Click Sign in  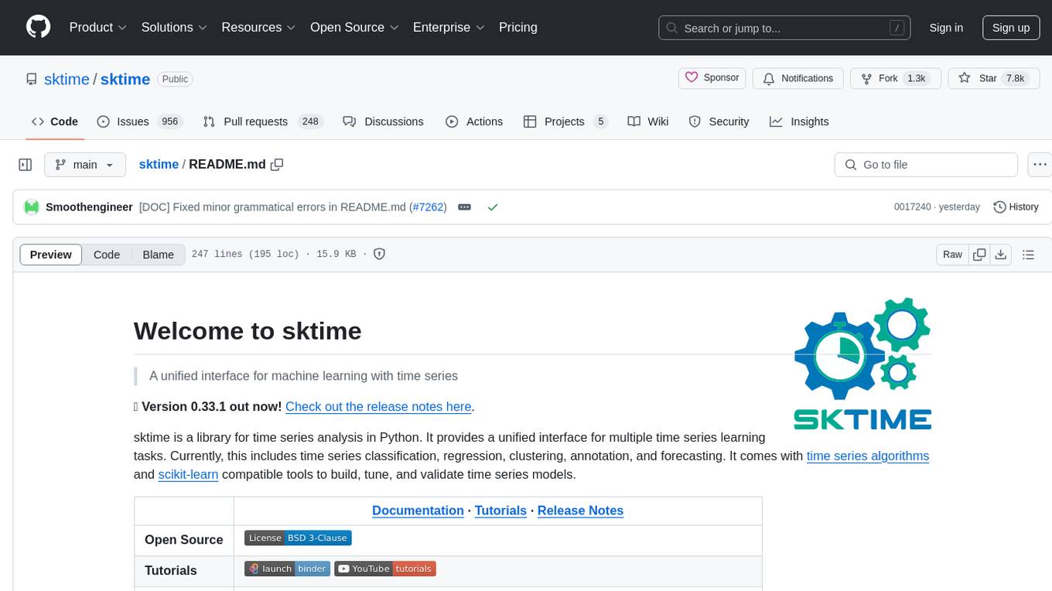tap(946, 28)
